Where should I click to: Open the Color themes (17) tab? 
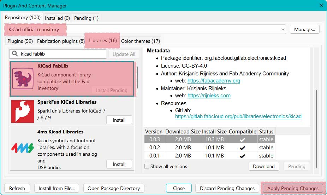point(141,41)
